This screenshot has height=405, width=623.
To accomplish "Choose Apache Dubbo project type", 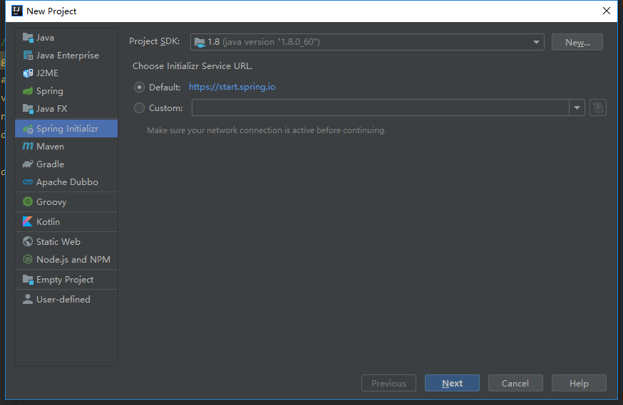I will click(67, 182).
